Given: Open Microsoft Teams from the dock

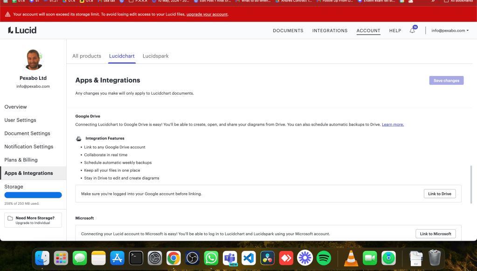Looking at the screenshot, I should [x=230, y=258].
